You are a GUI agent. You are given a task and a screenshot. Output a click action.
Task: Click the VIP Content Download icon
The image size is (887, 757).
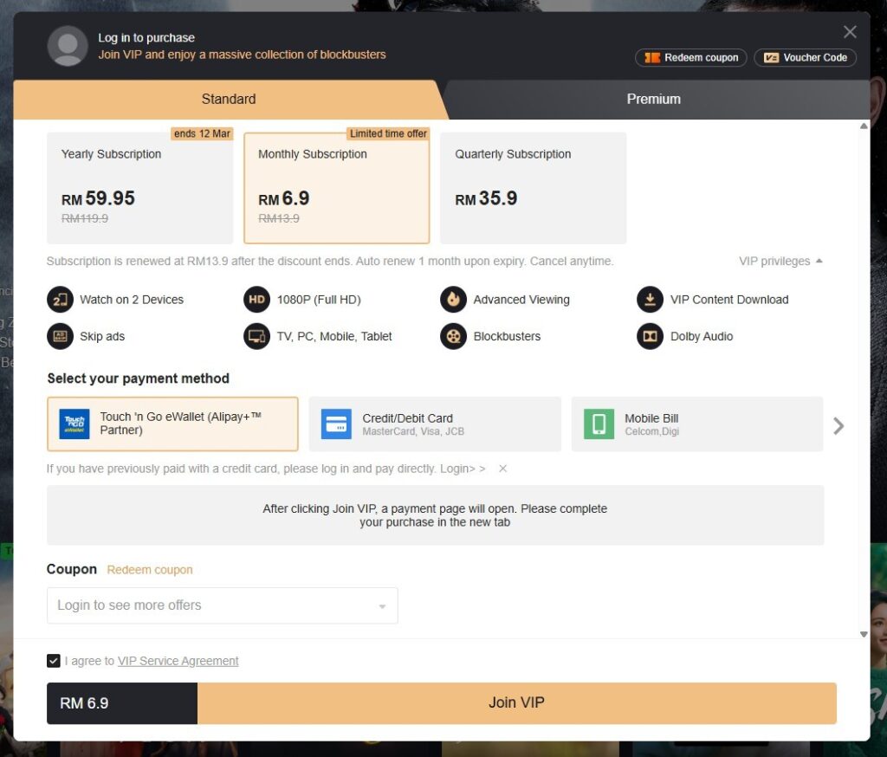pyautogui.click(x=650, y=300)
